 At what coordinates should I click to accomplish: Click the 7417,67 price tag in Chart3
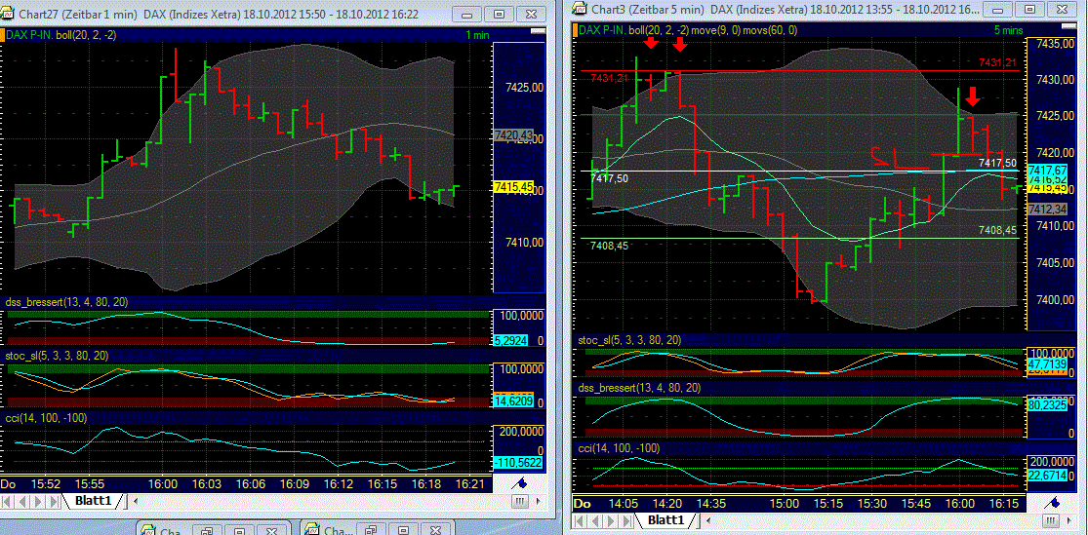click(1047, 170)
